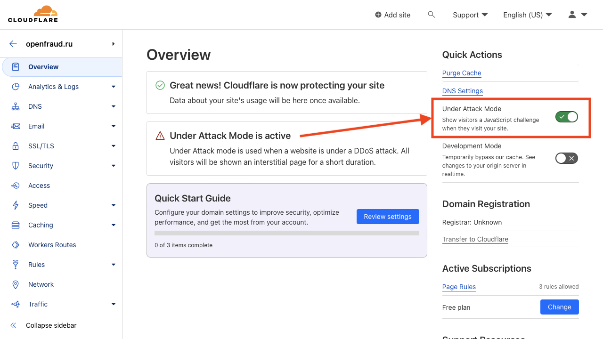Click the Collapse sidebar label
This screenshot has width=603, height=339.
point(51,325)
